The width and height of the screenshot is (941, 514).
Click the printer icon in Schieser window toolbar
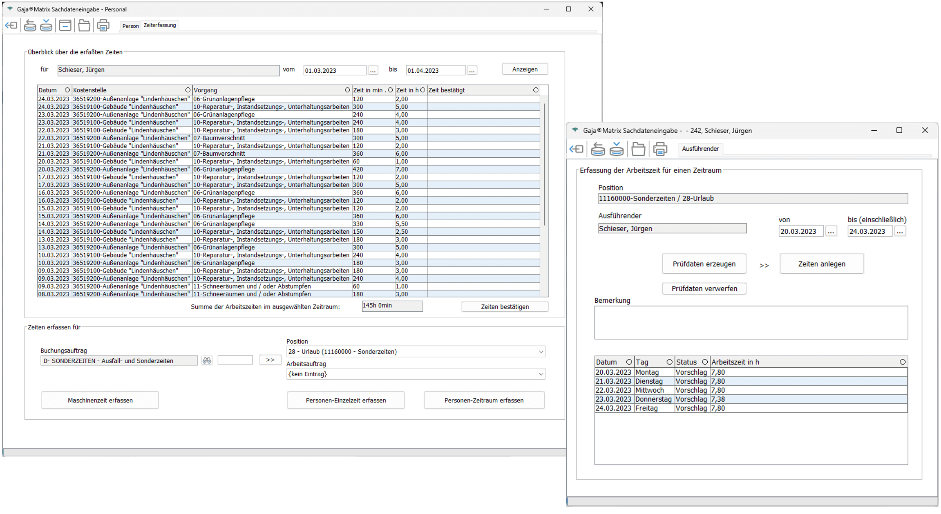coord(660,149)
